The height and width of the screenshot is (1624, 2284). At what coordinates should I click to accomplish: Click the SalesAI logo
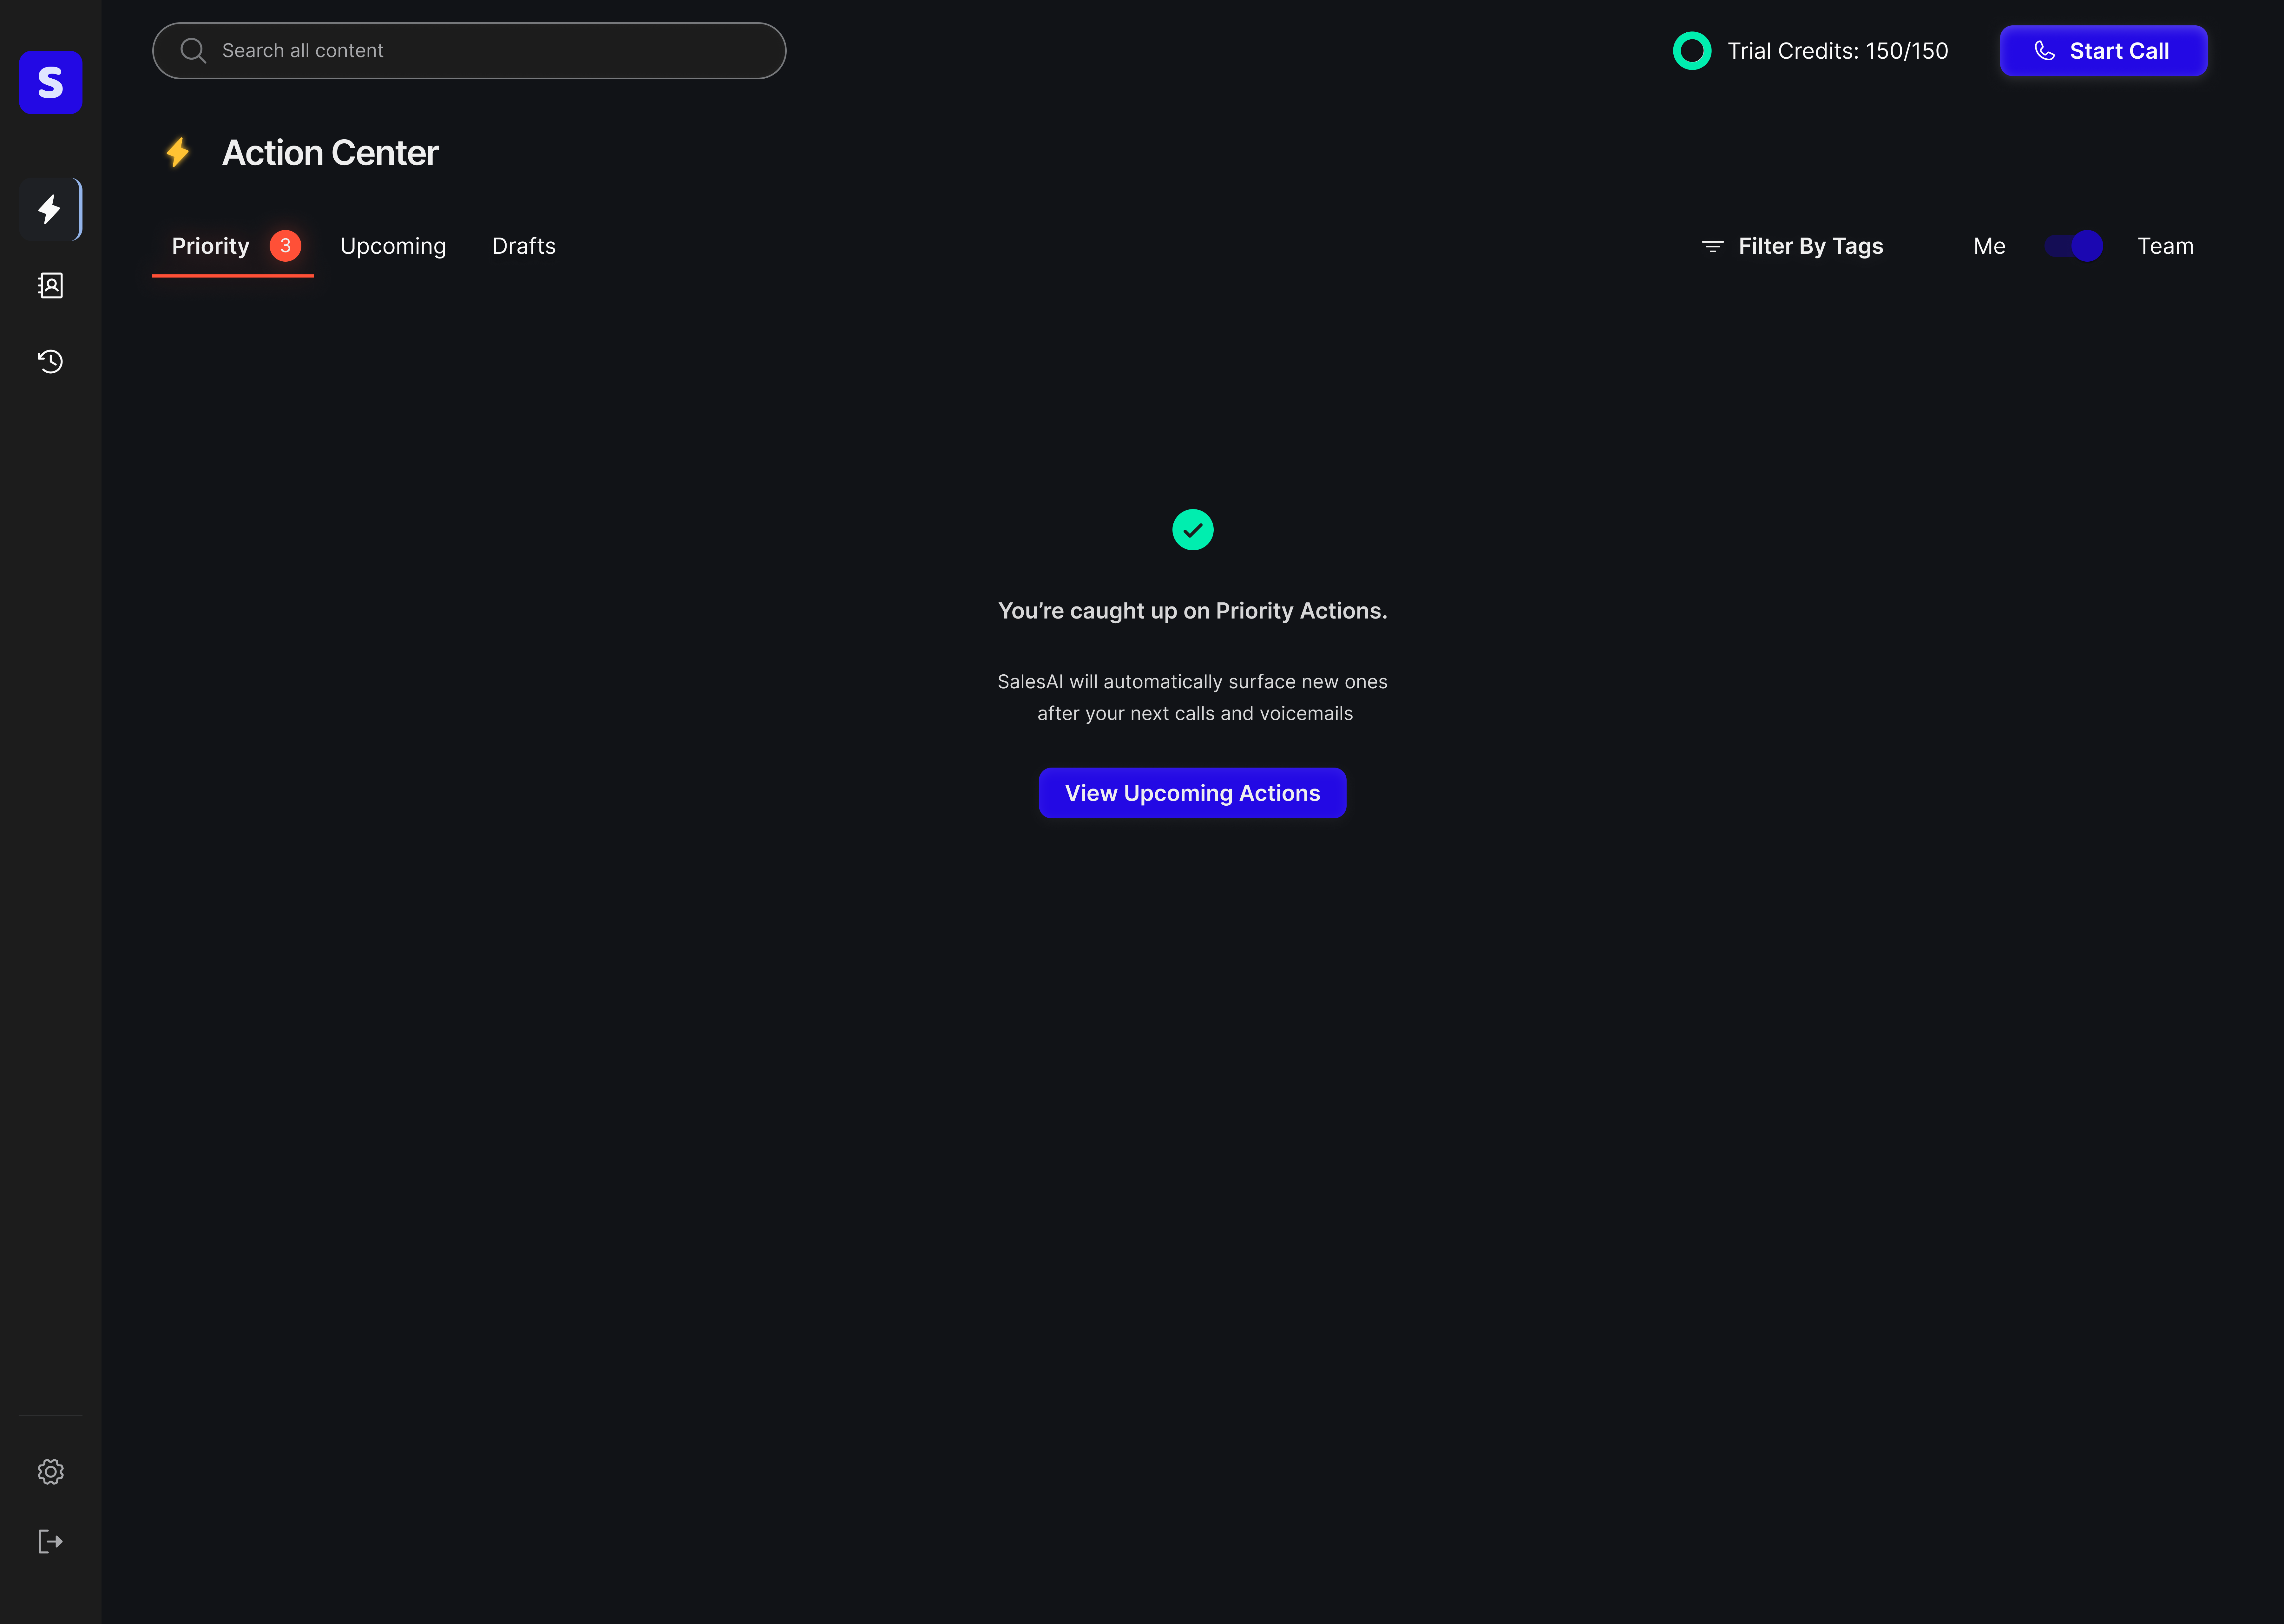pos(50,82)
